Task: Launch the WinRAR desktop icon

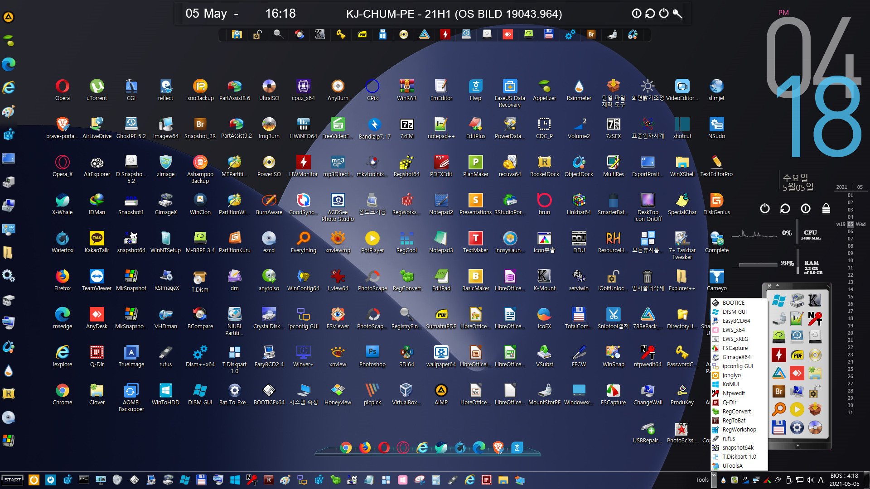Action: point(406,90)
